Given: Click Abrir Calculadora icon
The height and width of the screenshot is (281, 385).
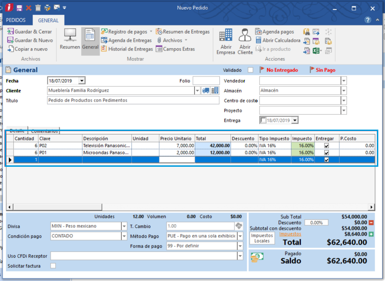Looking at the screenshot, I should 258,40.
